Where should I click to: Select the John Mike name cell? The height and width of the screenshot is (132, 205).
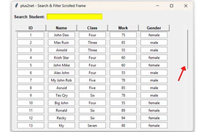coord(61,65)
